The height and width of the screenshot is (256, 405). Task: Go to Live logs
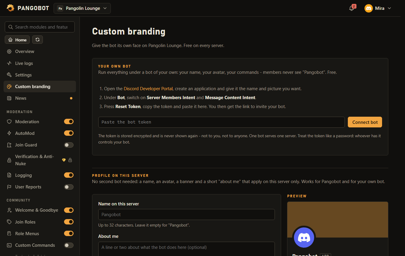tap(40, 63)
